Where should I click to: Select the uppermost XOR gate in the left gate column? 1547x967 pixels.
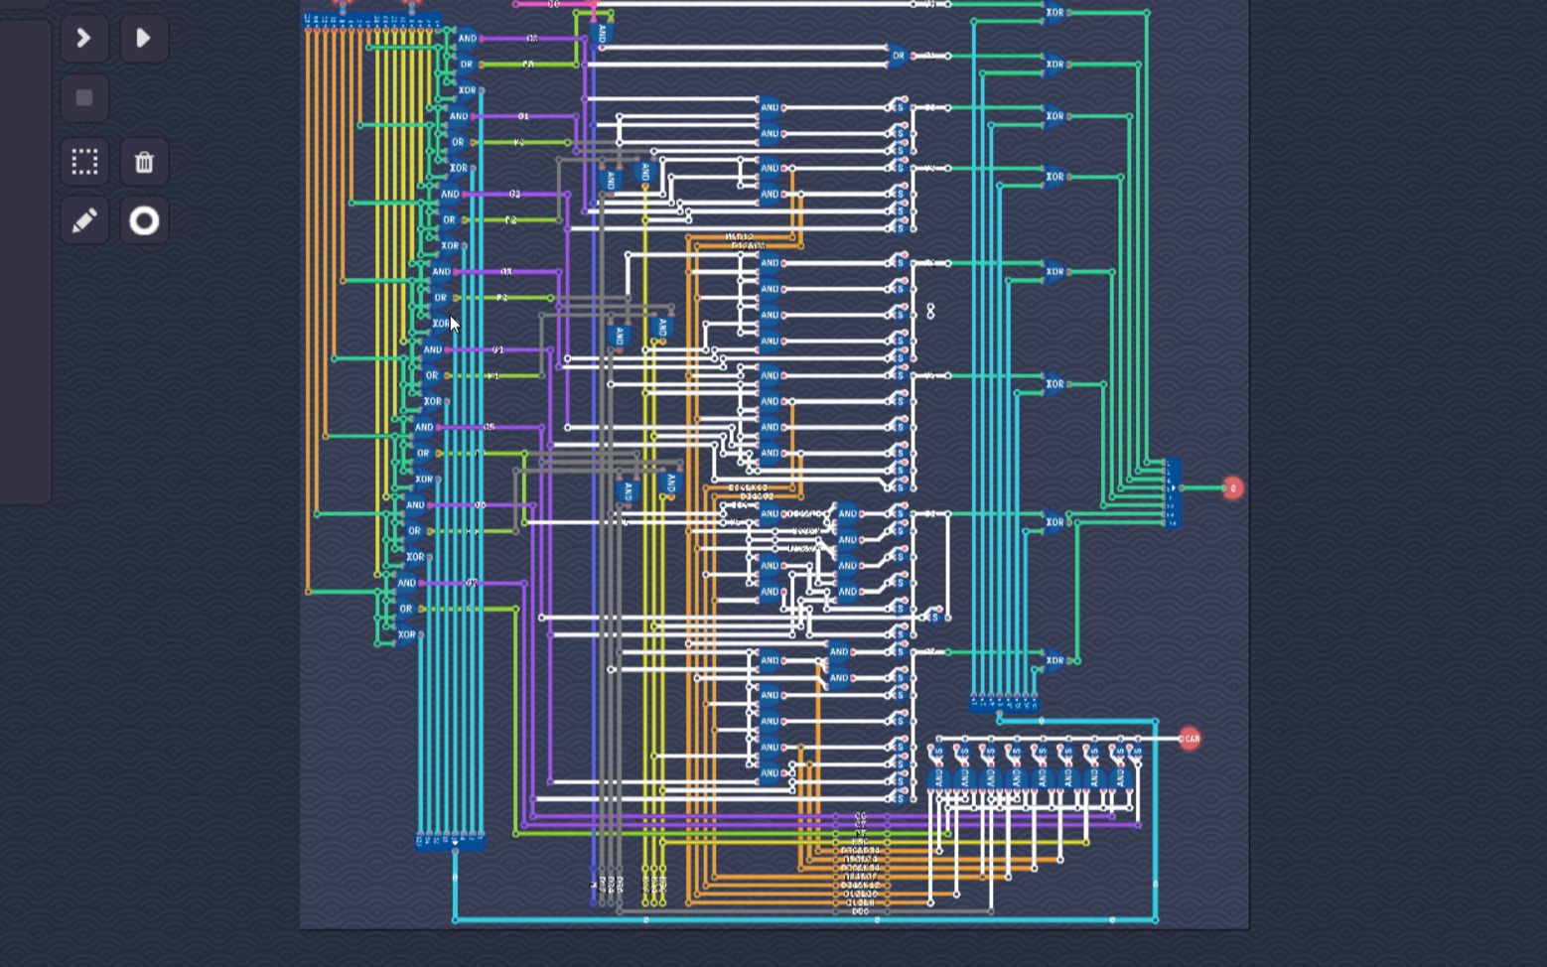(467, 90)
